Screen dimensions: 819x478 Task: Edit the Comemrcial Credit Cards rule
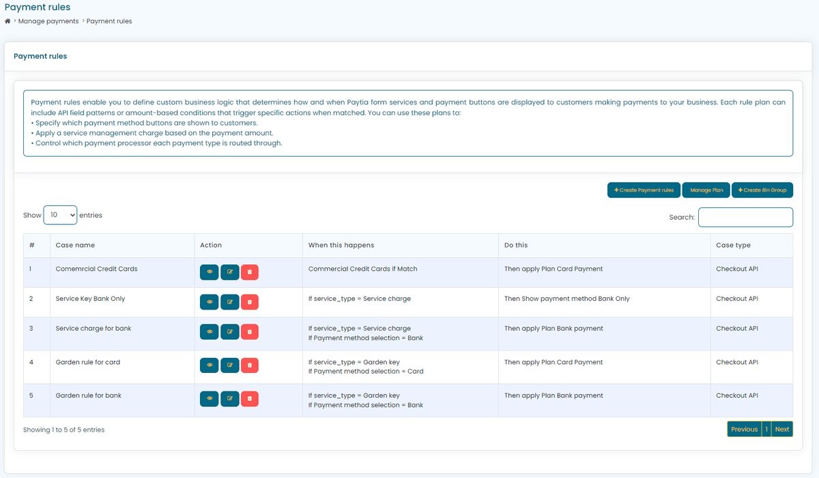(230, 272)
